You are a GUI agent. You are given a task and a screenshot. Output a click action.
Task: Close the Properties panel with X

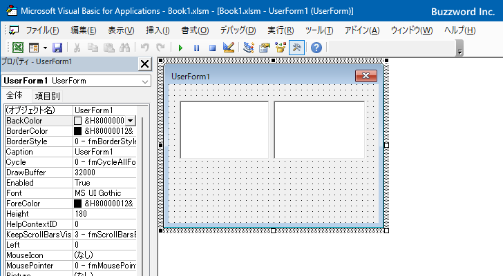pyautogui.click(x=144, y=63)
